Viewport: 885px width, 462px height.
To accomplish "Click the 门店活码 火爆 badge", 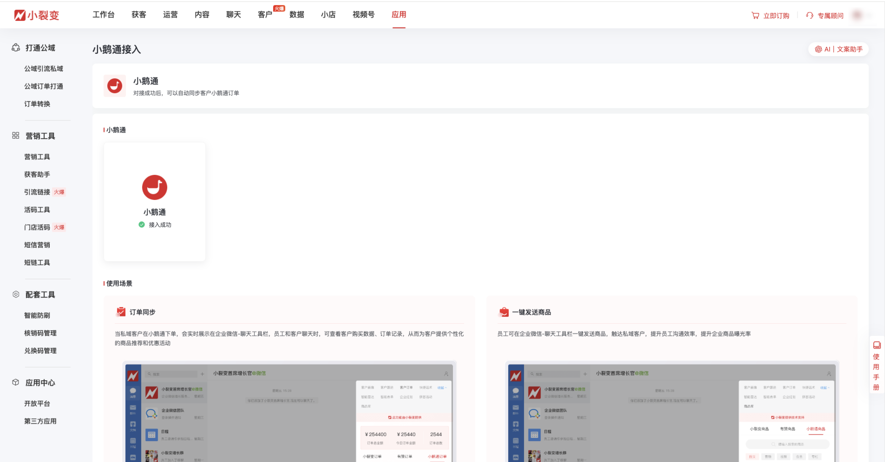I will [x=59, y=227].
